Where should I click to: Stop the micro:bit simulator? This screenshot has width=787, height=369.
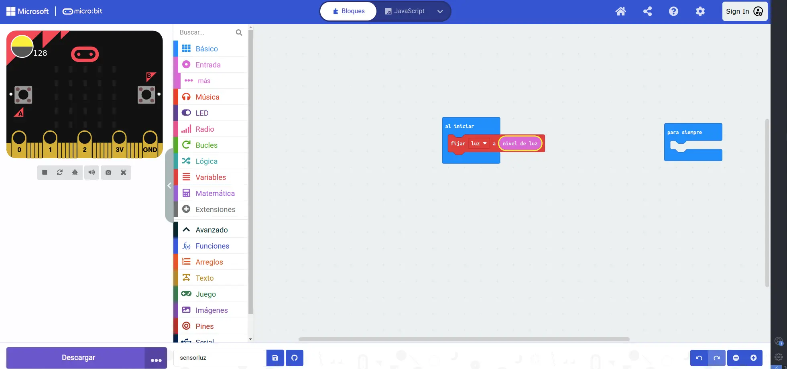pos(45,172)
